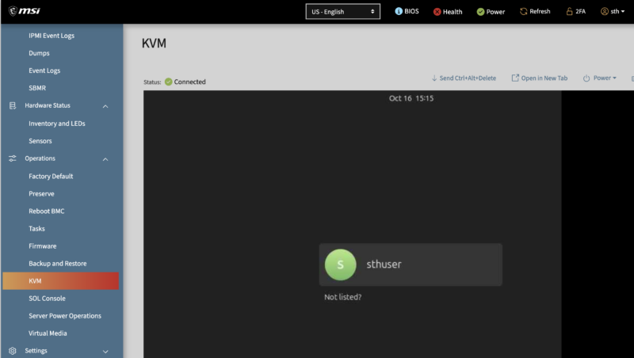Image resolution: width=634 pixels, height=358 pixels.
Task: Click the Not listed? link
Action: coord(342,297)
